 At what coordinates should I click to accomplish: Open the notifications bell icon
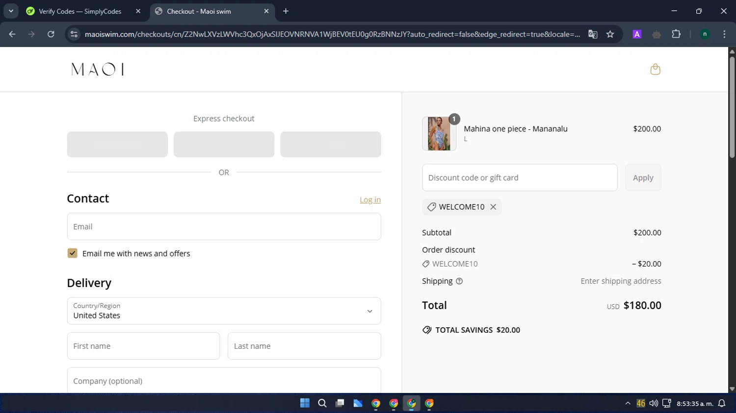(722, 403)
